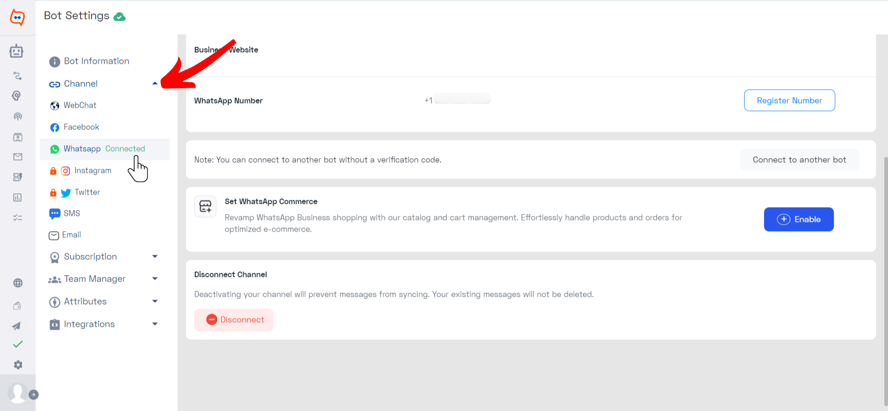Open the AI brain training icon

pos(17,96)
